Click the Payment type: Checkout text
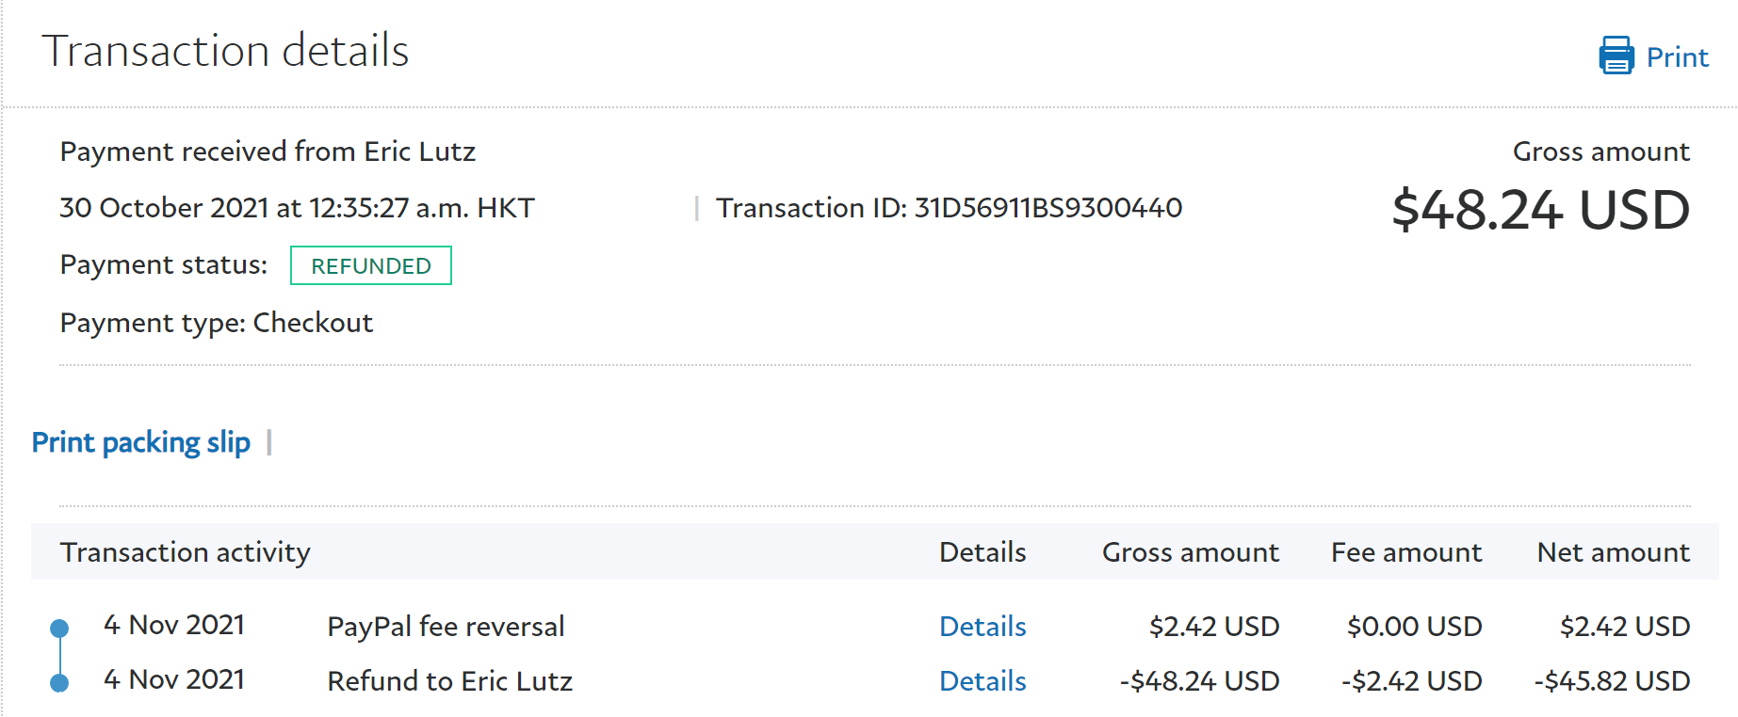Image resolution: width=1738 pixels, height=717 pixels. pos(217,323)
